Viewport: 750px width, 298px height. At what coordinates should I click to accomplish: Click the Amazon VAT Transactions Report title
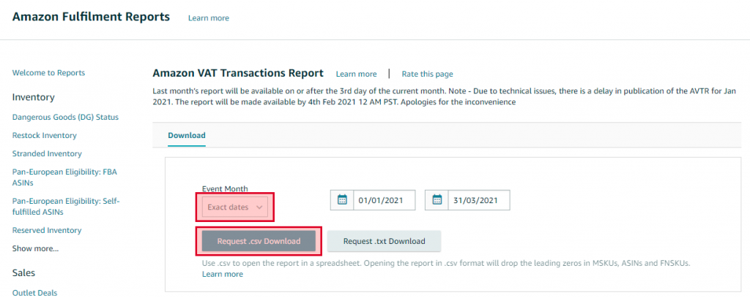click(x=238, y=74)
